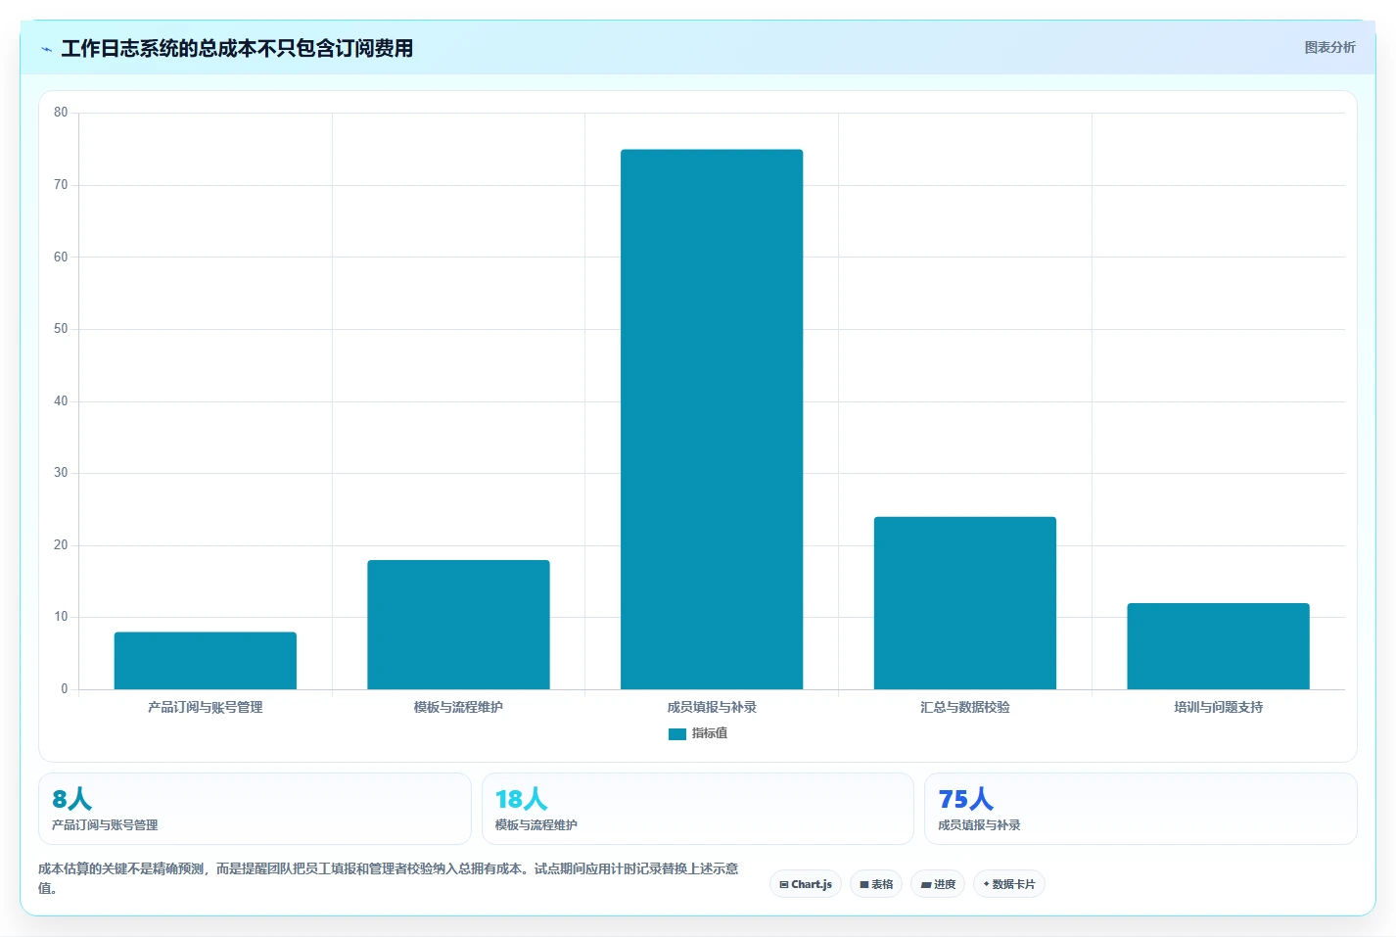The width and height of the screenshot is (1396, 937).
Task: Select the 数据卡片 tag chip
Action: [x=1009, y=884]
